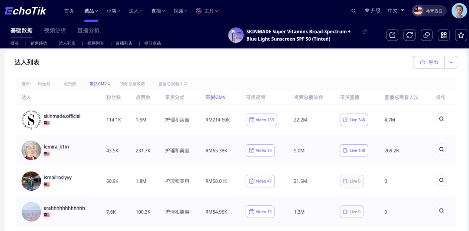Open Live 348 for skinmade.official
469x231 pixels.
tap(354, 120)
